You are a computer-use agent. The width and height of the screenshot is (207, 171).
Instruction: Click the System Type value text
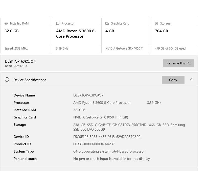(109, 151)
